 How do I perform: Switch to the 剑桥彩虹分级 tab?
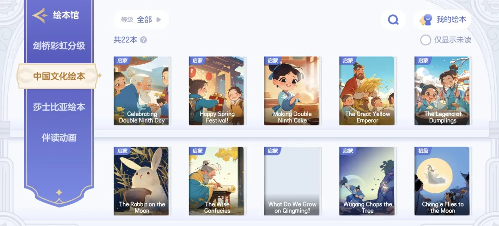[59, 46]
